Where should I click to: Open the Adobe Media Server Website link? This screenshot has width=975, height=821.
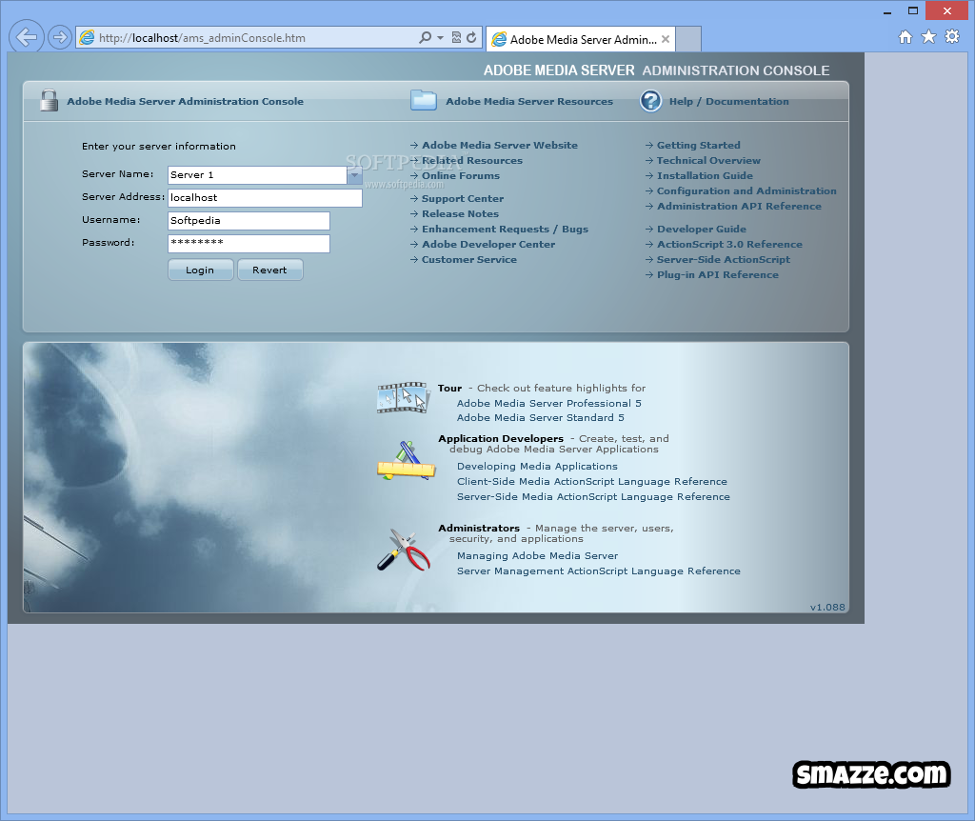500,145
